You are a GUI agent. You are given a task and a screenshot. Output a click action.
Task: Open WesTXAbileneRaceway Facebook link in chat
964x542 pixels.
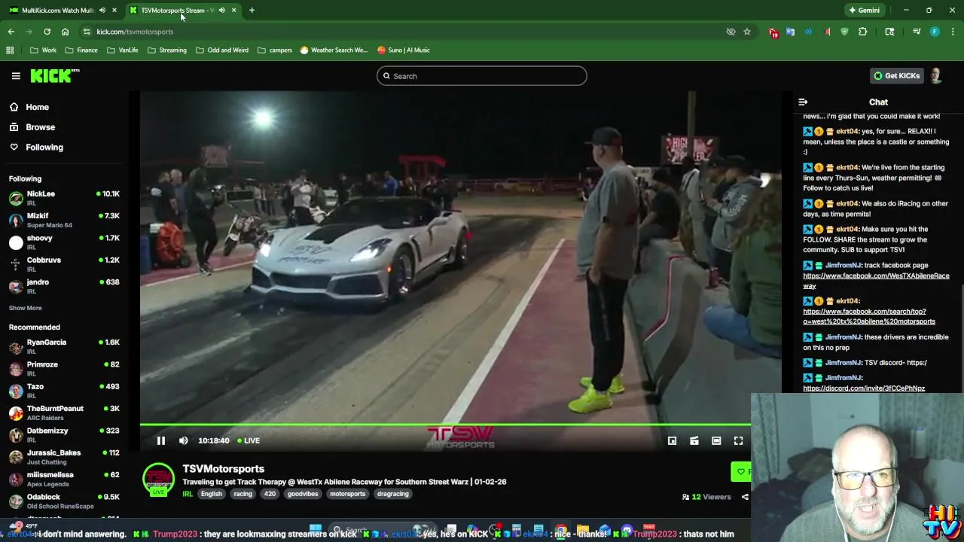point(876,281)
